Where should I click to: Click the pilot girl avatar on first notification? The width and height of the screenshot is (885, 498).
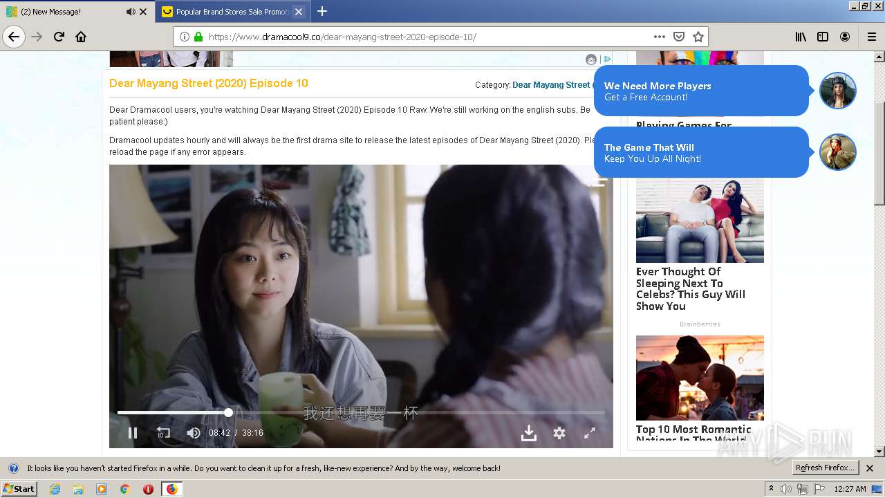click(838, 91)
